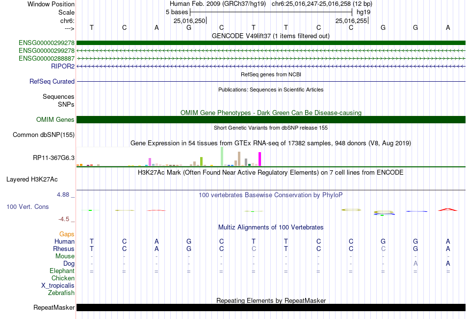Click the SNPs track label
This screenshot has height=319, width=466.
click(66, 104)
